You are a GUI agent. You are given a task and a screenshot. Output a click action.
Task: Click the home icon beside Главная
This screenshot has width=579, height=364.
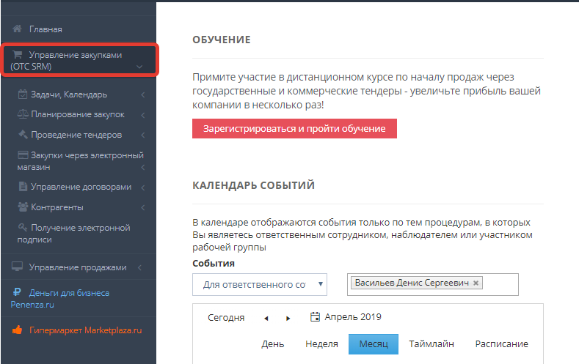point(17,29)
